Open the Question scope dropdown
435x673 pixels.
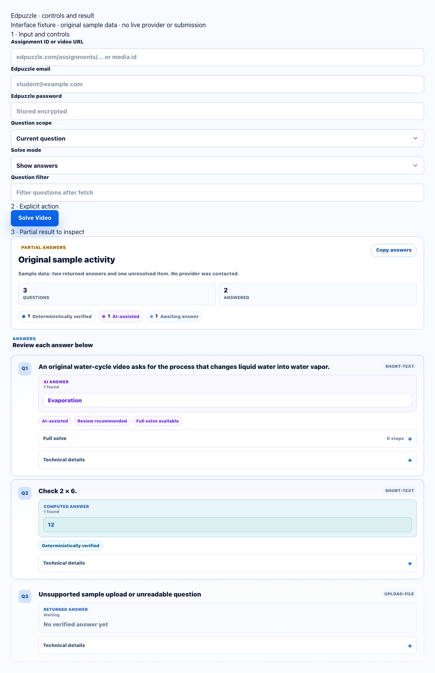coord(217,138)
